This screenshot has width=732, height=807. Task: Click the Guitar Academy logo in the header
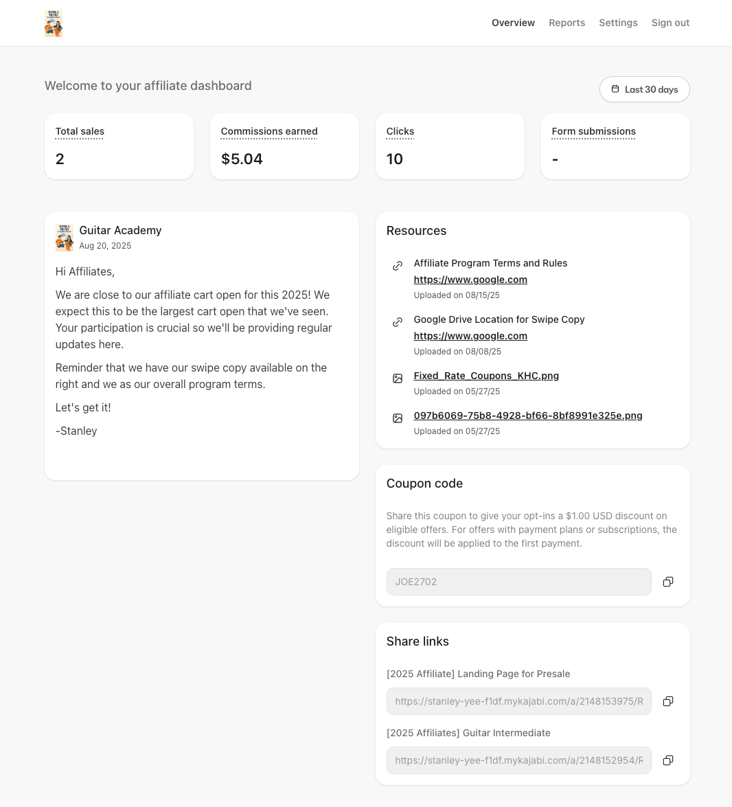[x=54, y=23]
